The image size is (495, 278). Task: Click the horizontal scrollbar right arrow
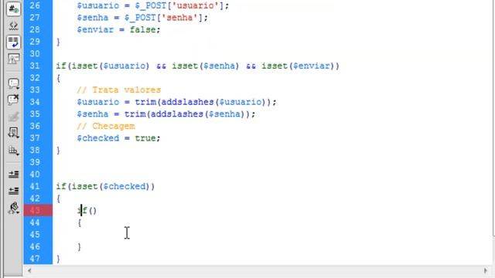[486, 270]
